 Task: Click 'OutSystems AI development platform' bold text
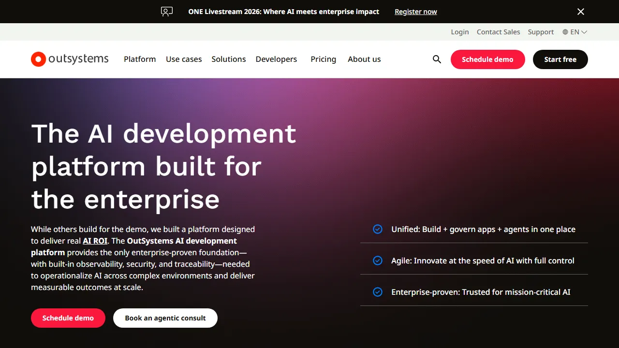coord(134,246)
